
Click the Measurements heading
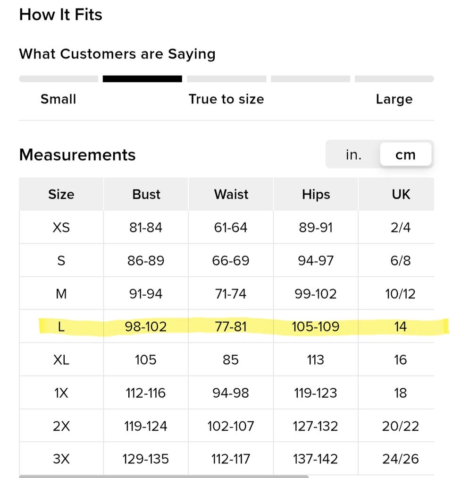click(77, 154)
